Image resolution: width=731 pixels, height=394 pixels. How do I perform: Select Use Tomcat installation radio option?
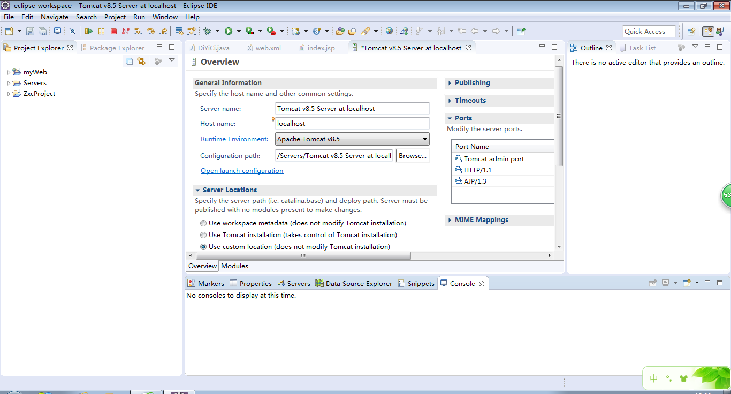203,235
